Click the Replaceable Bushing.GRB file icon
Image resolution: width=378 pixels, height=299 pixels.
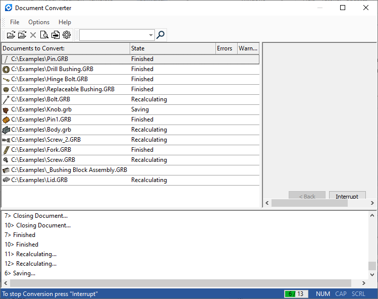click(x=6, y=90)
